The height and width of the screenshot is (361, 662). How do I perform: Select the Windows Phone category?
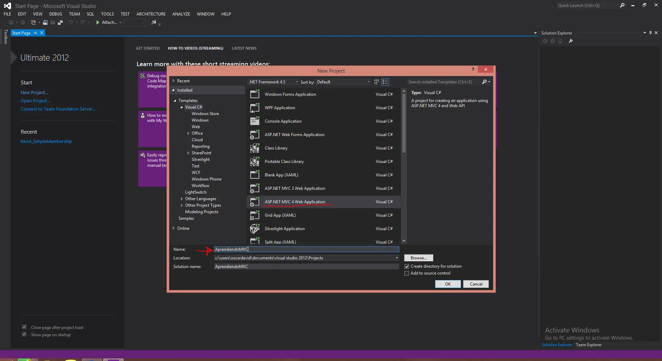(x=207, y=179)
